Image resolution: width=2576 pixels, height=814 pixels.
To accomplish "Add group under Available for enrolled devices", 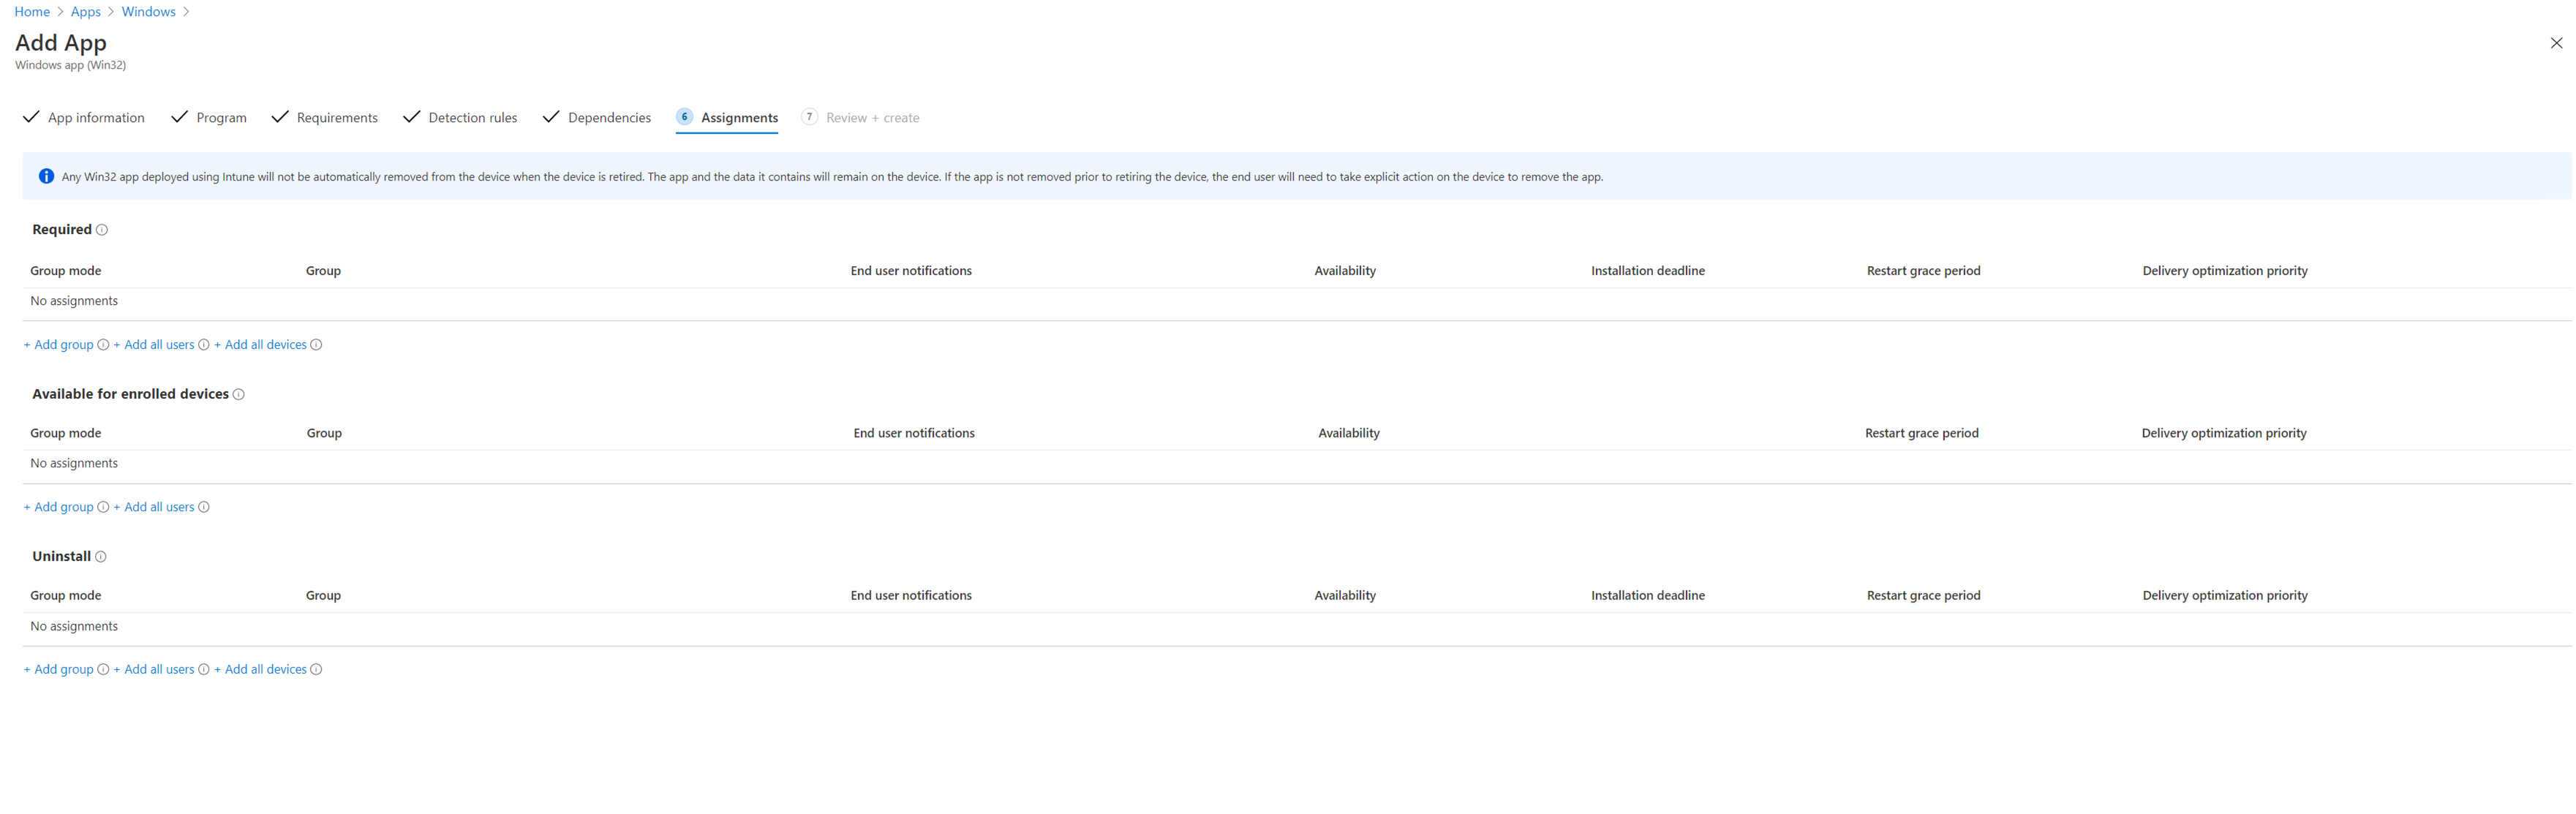I will pyautogui.click(x=59, y=507).
